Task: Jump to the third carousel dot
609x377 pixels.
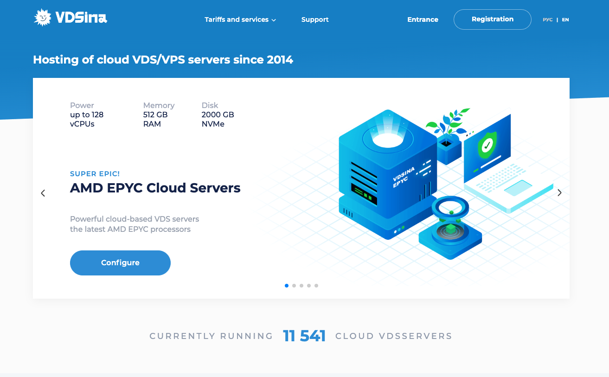Action: (301, 286)
